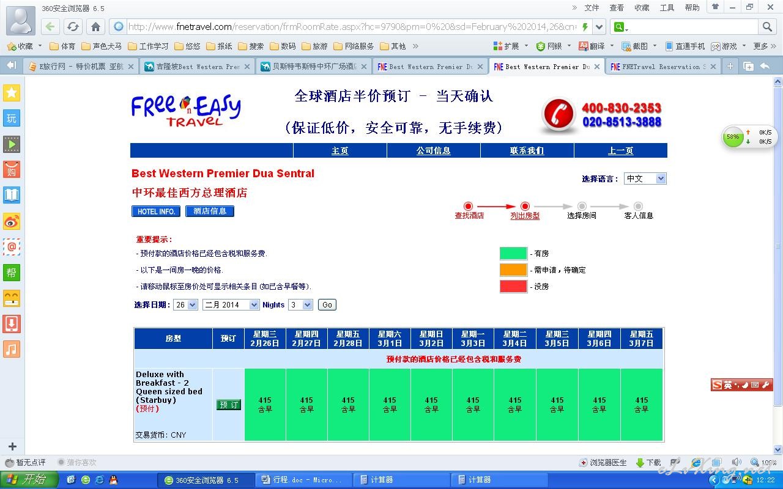Image resolution: width=783 pixels, height=489 pixels.
Task: Open the Weibo sidebar icon
Action: [12, 221]
